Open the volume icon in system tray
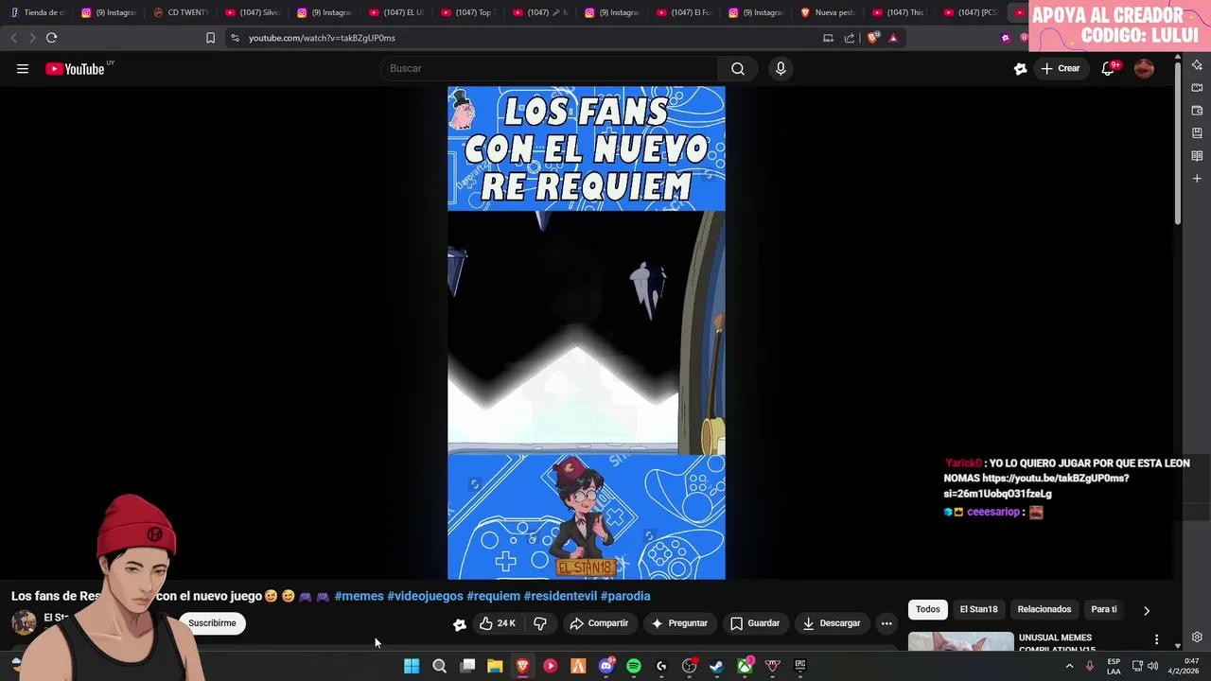 click(x=1152, y=666)
